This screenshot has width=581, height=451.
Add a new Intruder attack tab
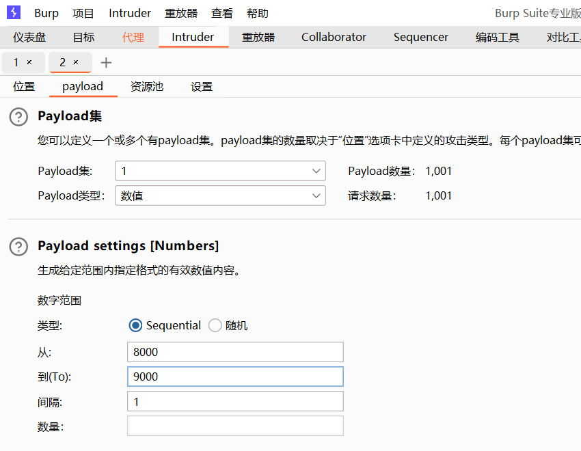[106, 63]
